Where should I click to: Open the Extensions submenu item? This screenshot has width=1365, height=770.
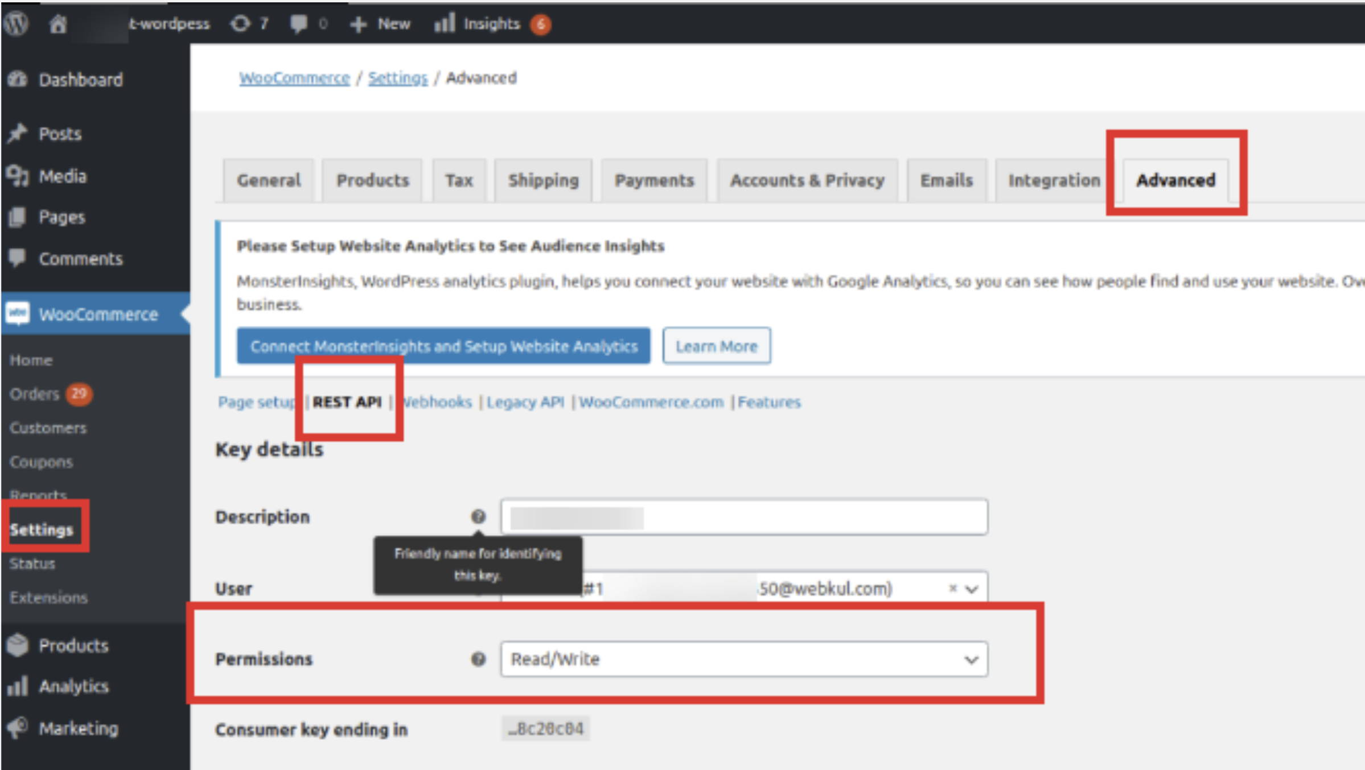point(48,598)
